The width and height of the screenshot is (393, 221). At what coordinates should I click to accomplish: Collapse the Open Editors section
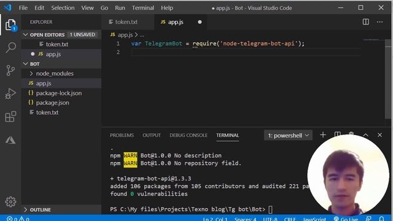point(25,34)
